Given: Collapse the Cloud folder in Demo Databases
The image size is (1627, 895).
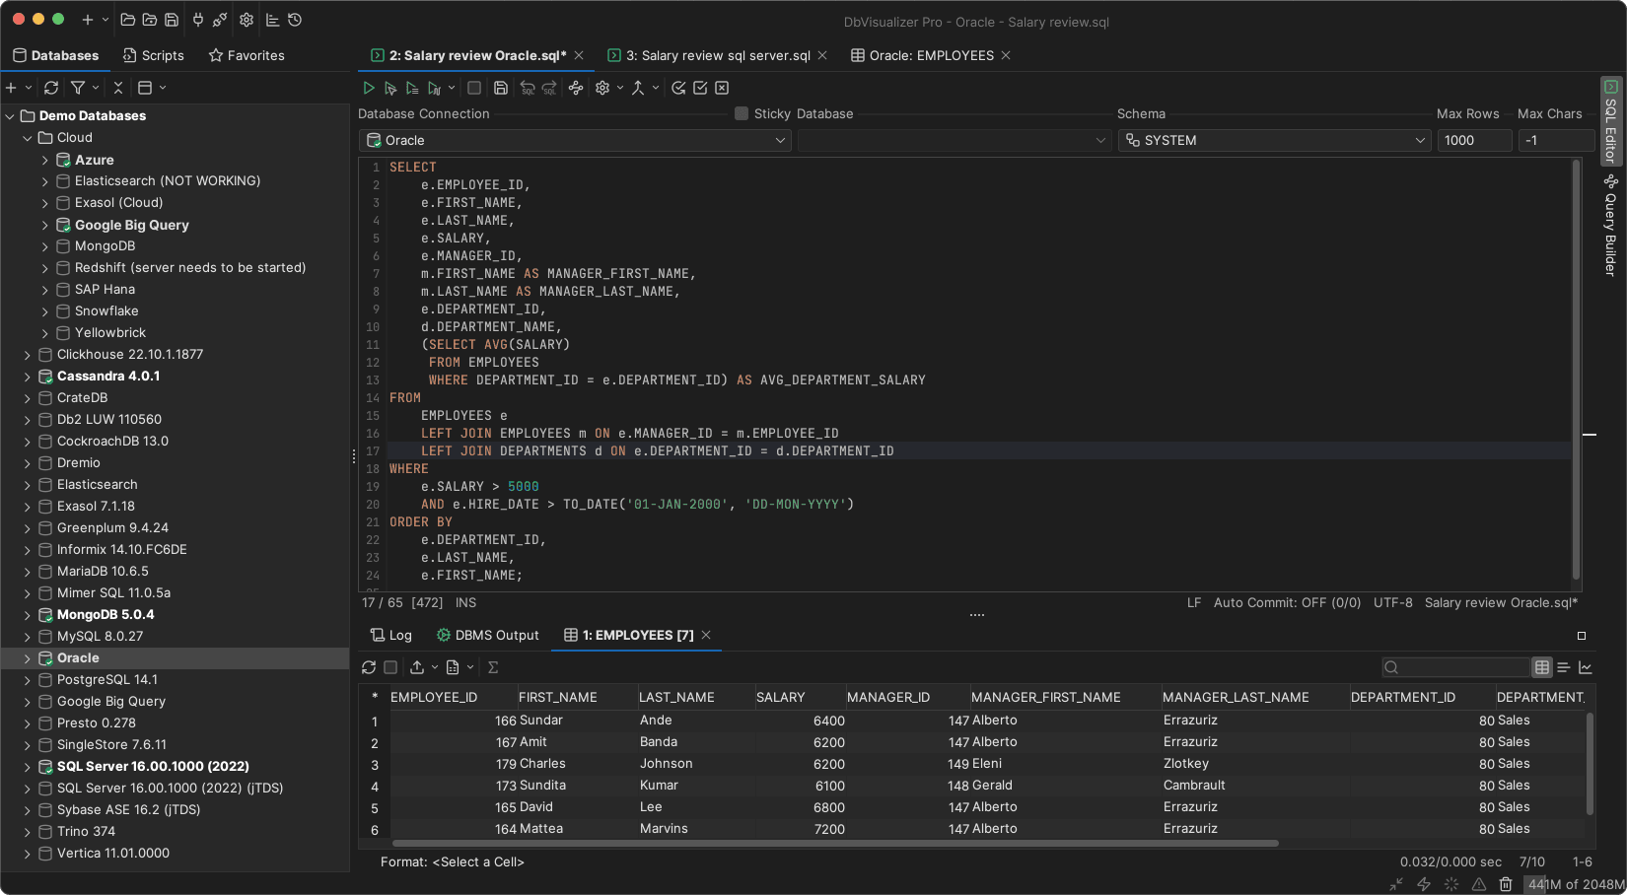Looking at the screenshot, I should click(28, 137).
